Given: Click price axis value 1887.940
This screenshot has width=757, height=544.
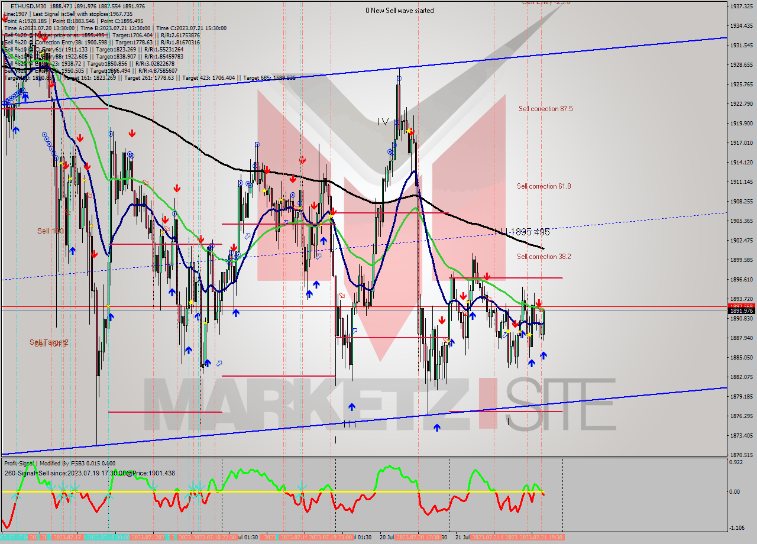Looking at the screenshot, I should pos(741,338).
